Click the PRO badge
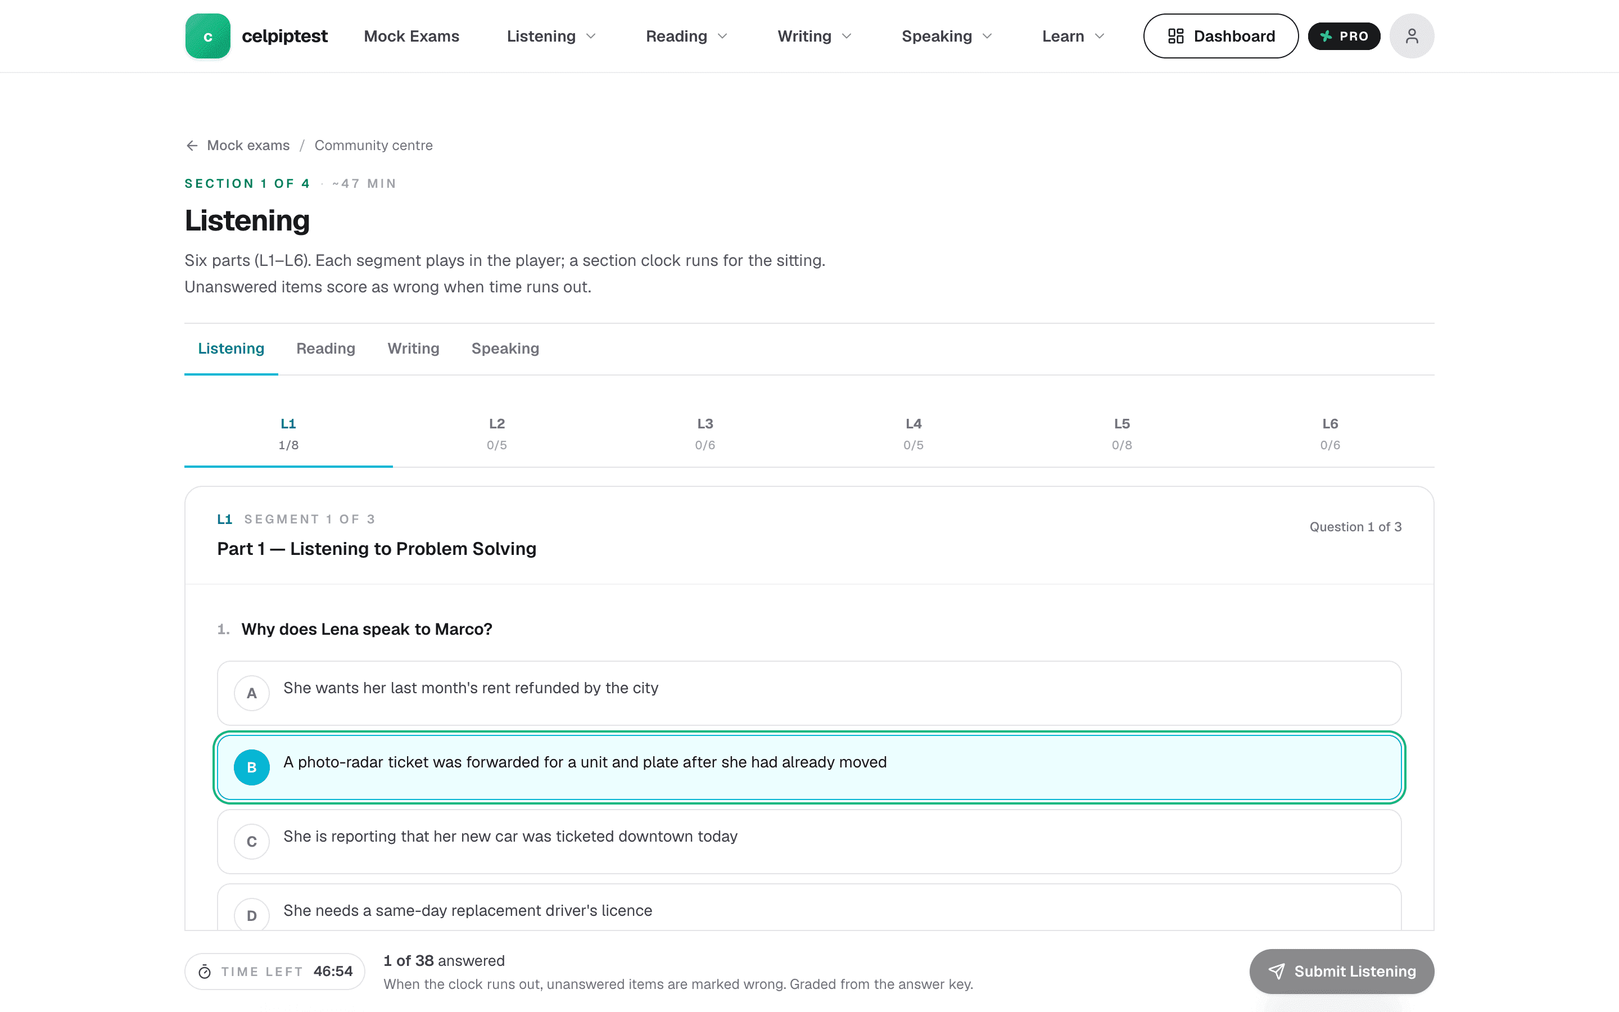 pyautogui.click(x=1344, y=36)
